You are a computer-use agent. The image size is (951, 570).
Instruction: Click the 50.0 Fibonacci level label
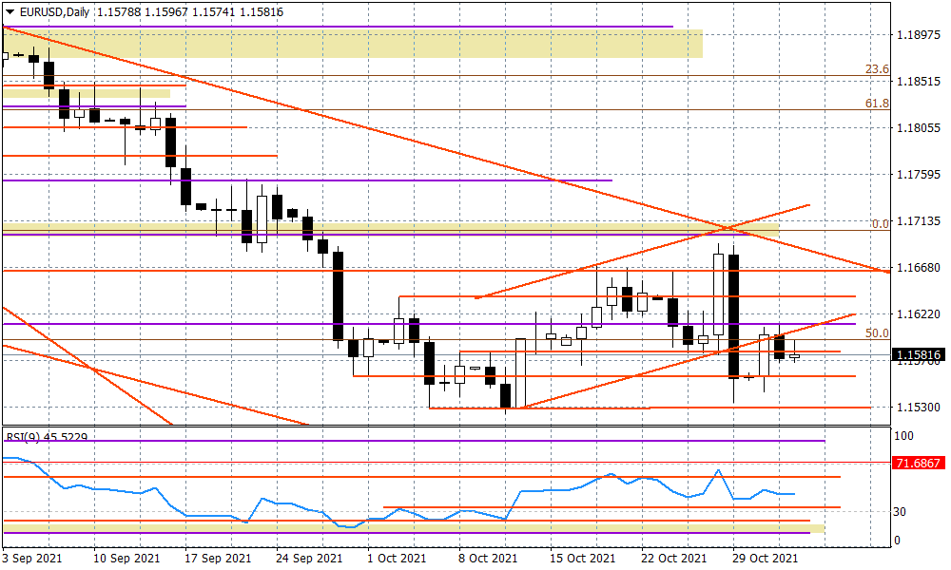(x=877, y=333)
